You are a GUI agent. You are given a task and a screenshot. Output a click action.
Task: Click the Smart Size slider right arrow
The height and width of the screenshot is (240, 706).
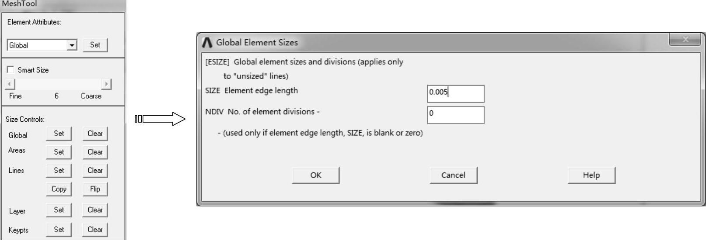(x=106, y=84)
